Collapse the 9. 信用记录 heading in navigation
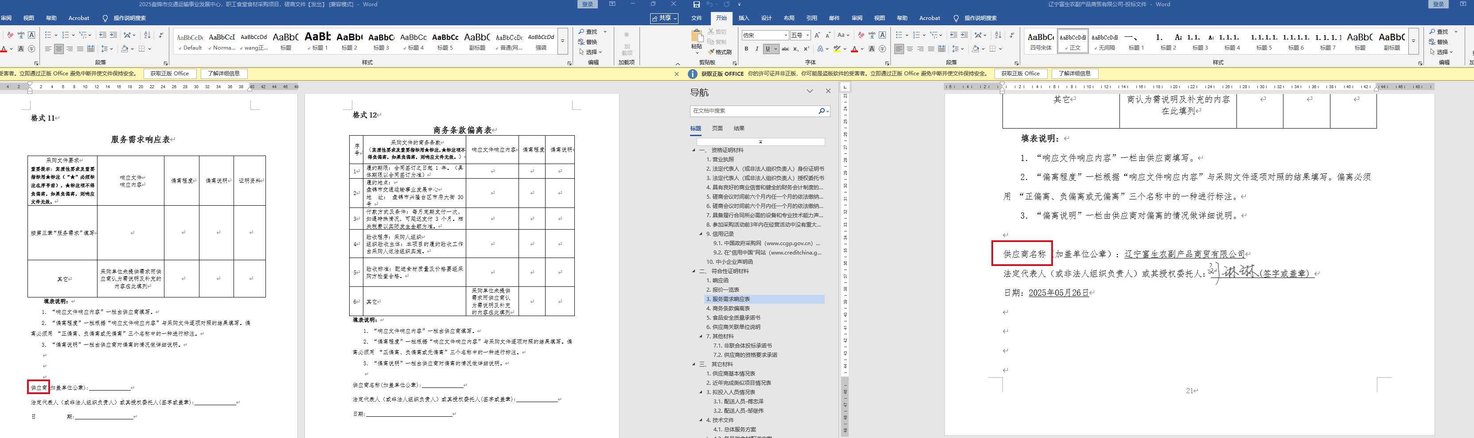Screen dimensions: 1474x438 [x=701, y=234]
